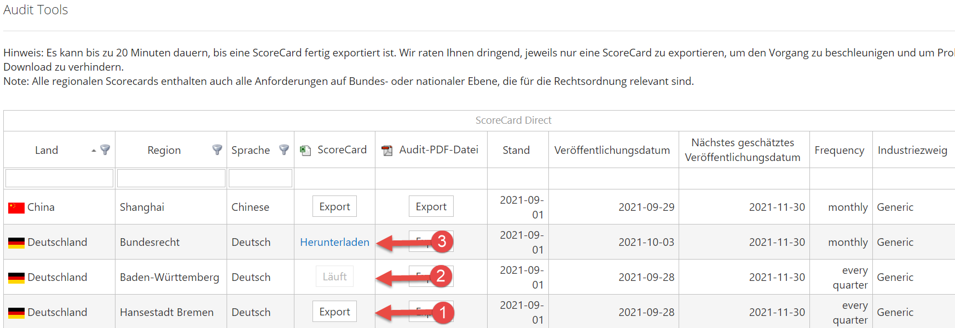Open the Region column filter icon
The width and height of the screenshot is (955, 328).
(217, 149)
